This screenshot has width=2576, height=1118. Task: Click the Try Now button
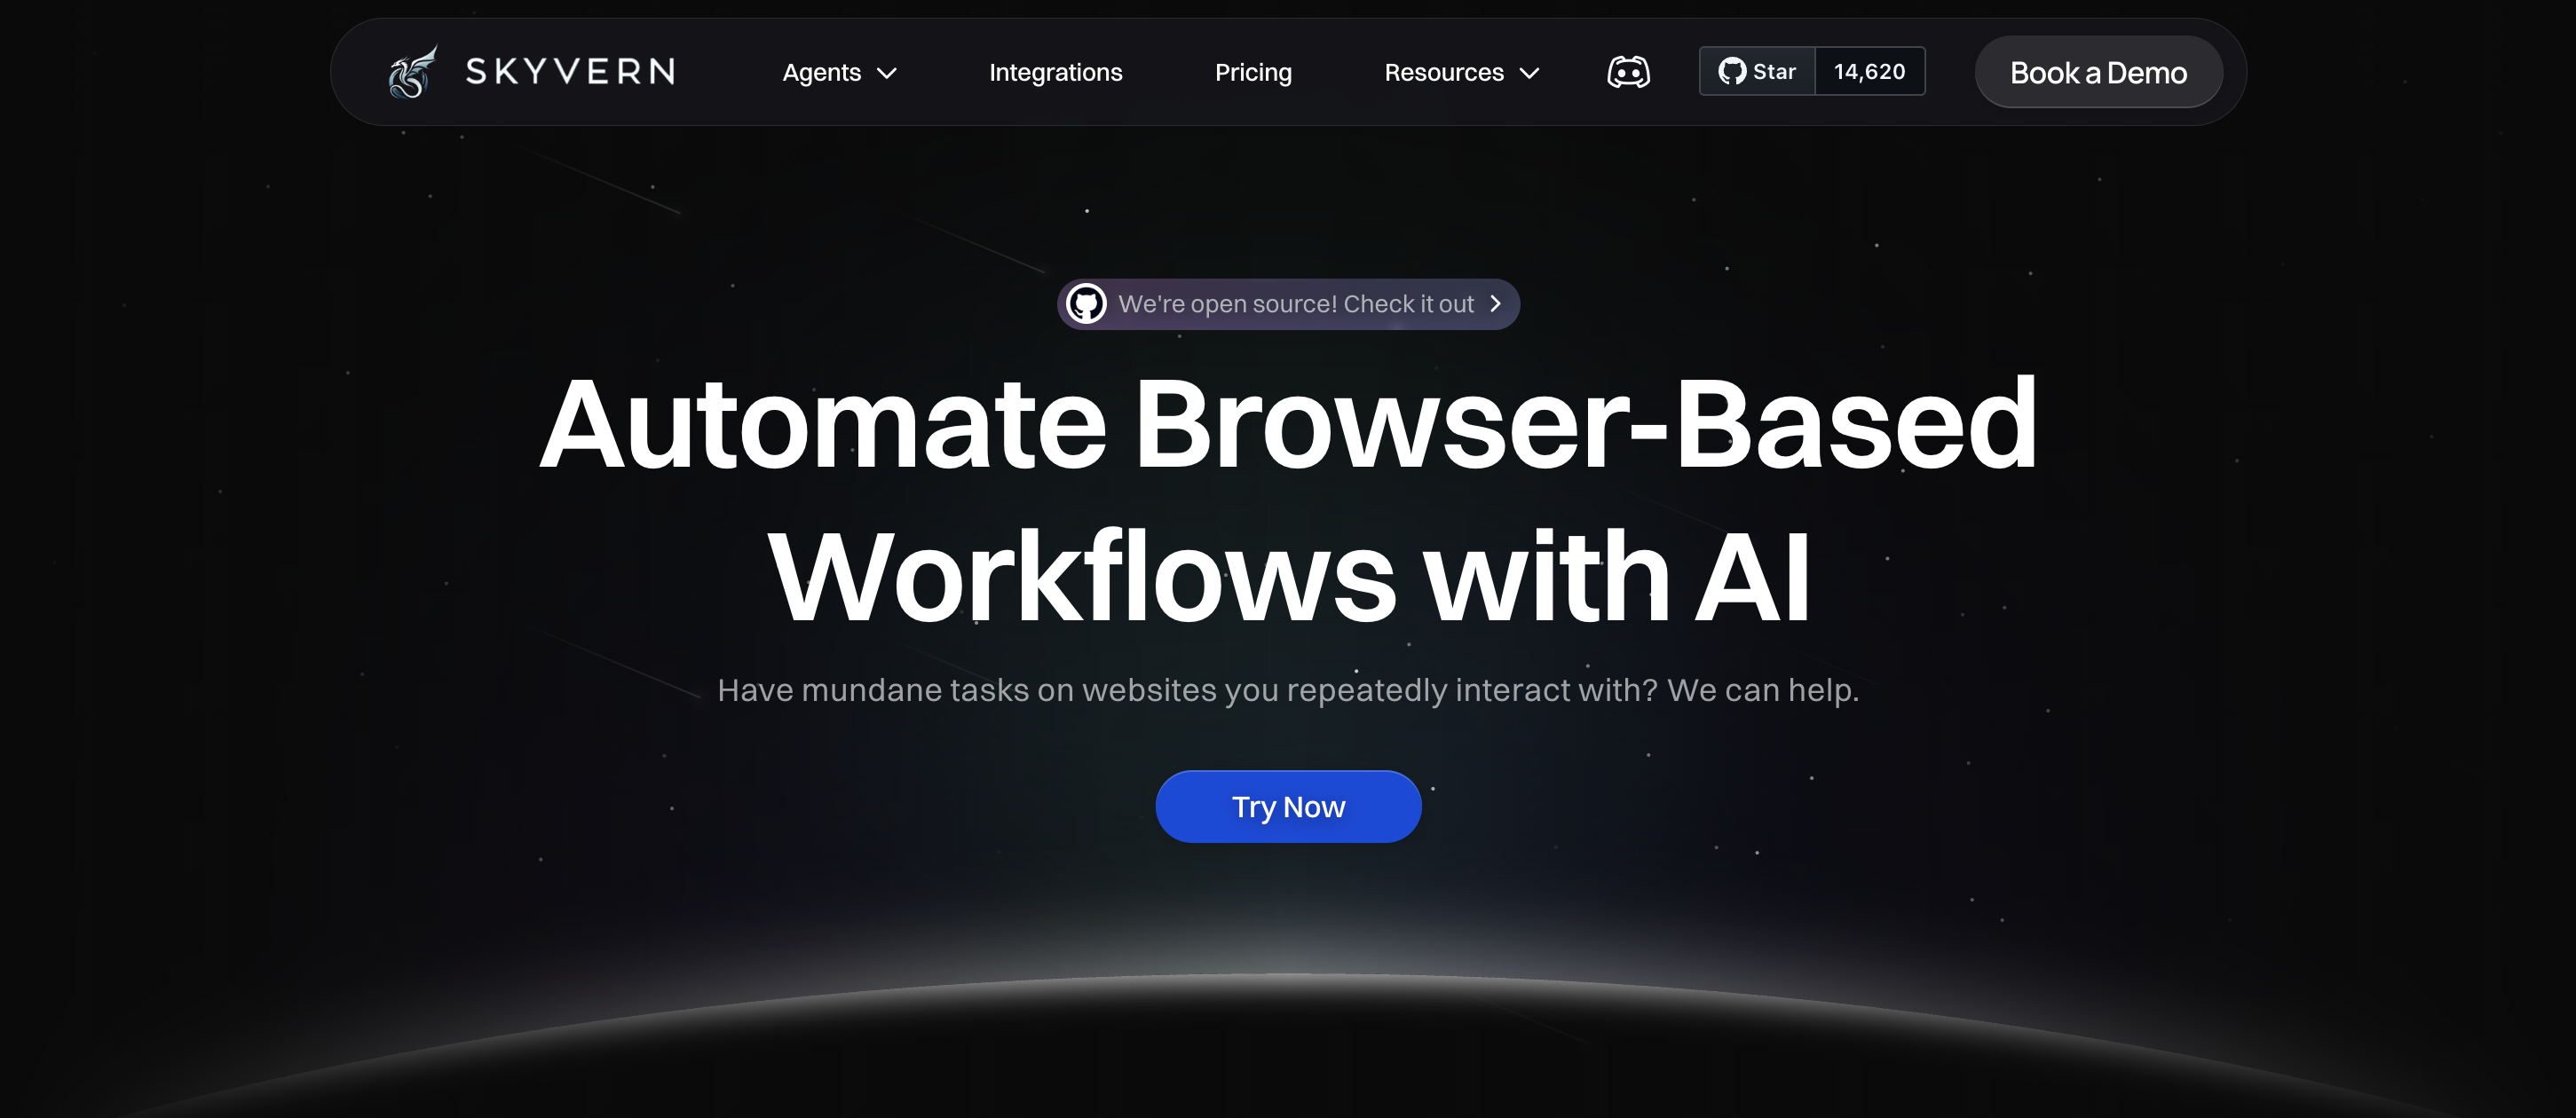click(x=1288, y=806)
